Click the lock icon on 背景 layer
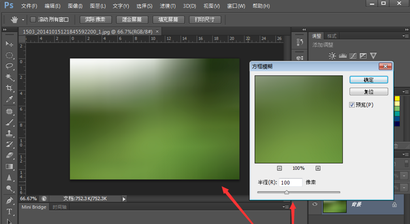This screenshot has width=410, height=224. (394, 205)
